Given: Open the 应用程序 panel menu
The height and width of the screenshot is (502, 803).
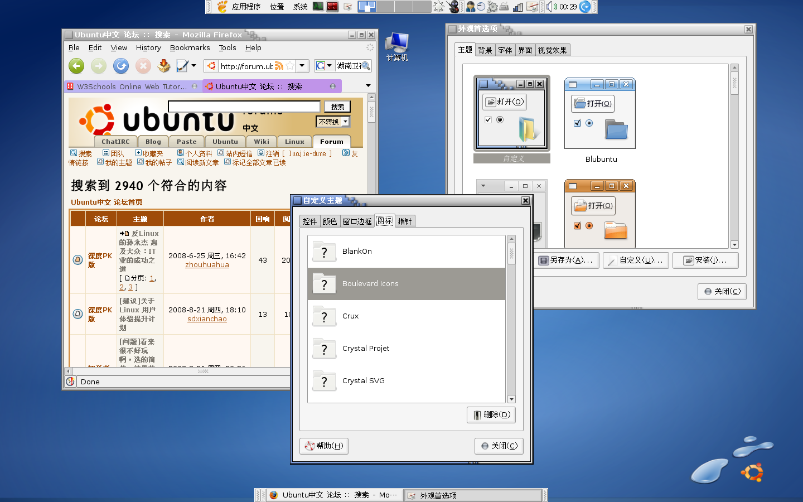Looking at the screenshot, I should pyautogui.click(x=246, y=7).
